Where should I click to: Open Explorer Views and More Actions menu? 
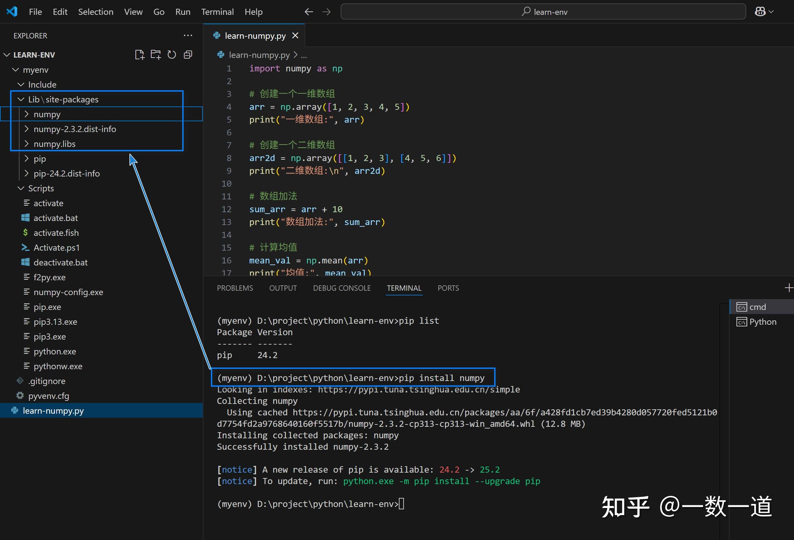click(x=188, y=35)
